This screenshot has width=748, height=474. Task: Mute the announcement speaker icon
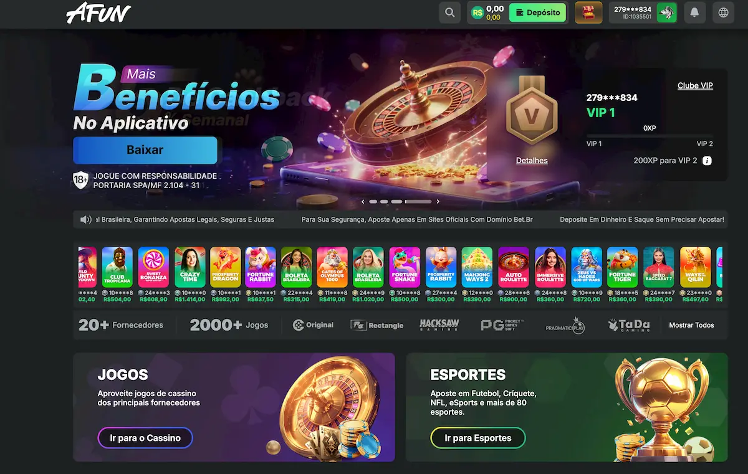click(x=86, y=219)
